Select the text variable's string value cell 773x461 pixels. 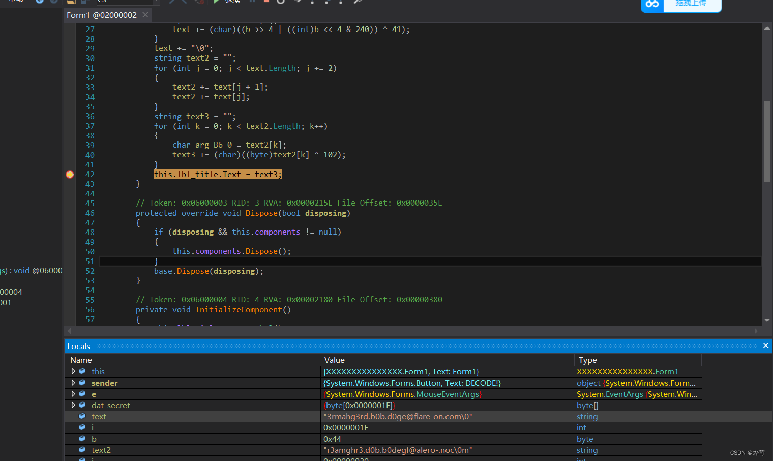coord(398,417)
